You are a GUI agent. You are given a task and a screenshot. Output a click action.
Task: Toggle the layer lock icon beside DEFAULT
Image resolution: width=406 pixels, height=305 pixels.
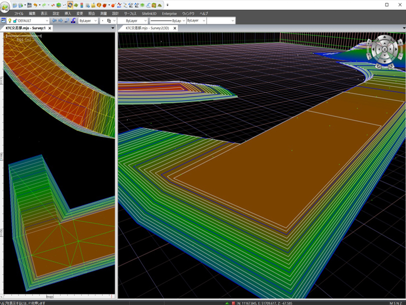pyautogui.click(x=15, y=21)
